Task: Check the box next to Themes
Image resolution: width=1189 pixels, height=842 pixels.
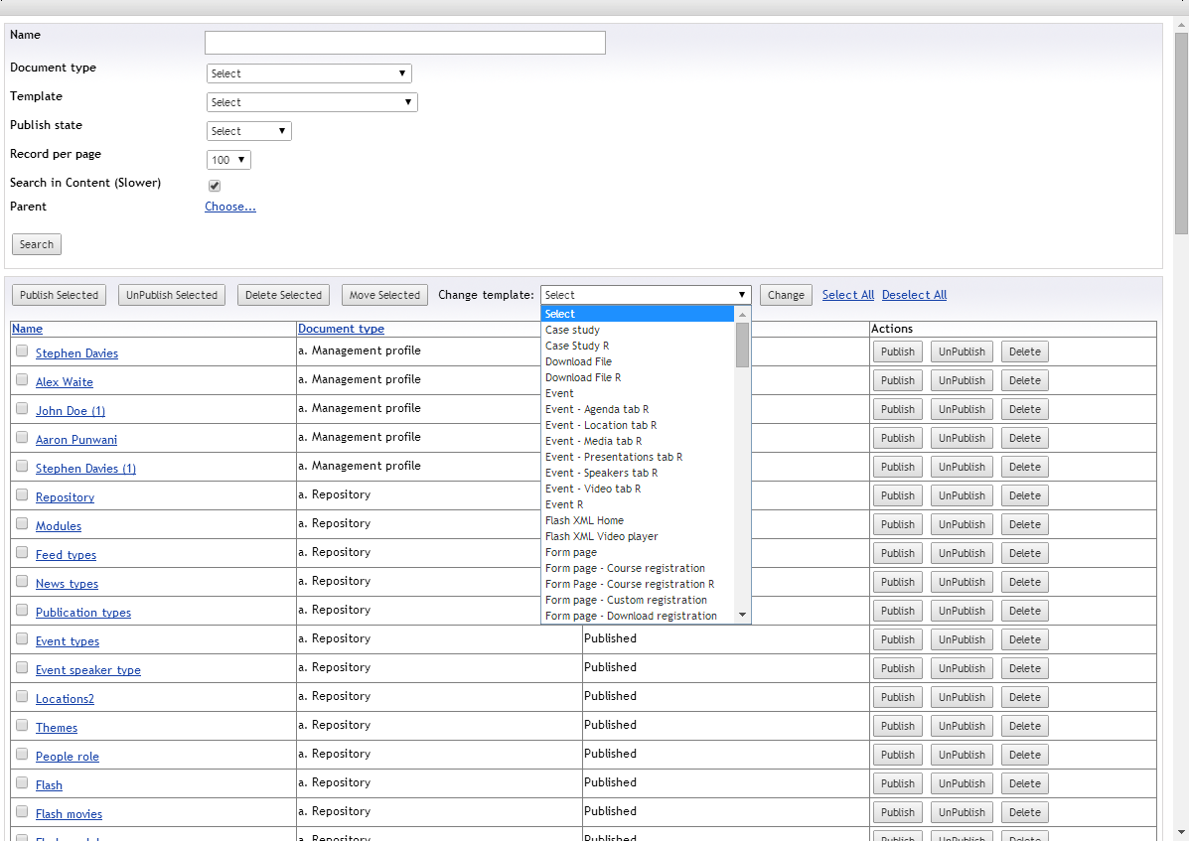Action: pyautogui.click(x=22, y=726)
